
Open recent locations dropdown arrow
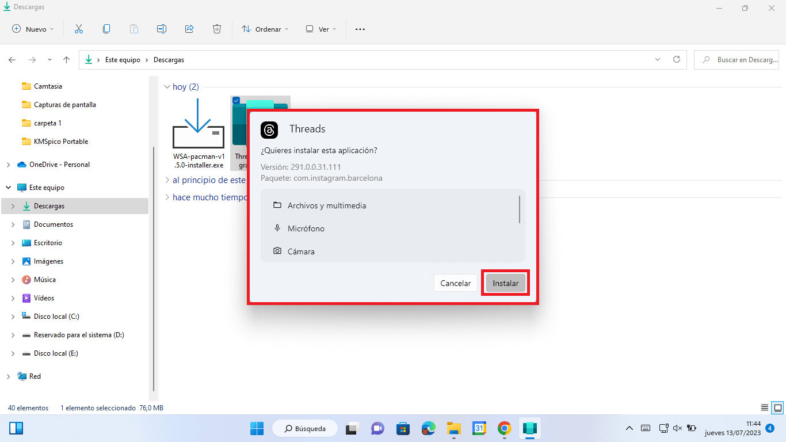[49, 60]
